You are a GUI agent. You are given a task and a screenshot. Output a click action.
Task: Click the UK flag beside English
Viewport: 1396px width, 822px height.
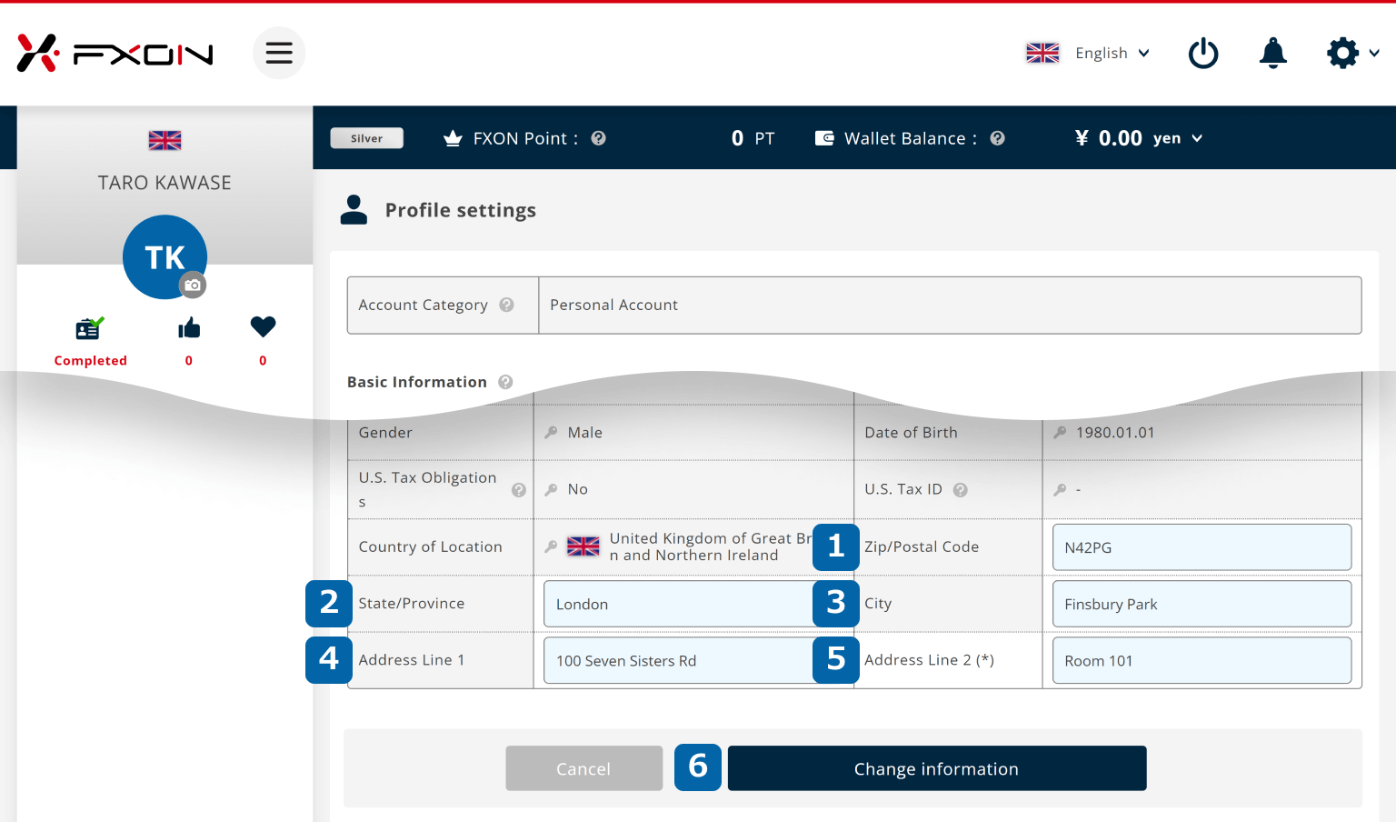coord(1042,53)
